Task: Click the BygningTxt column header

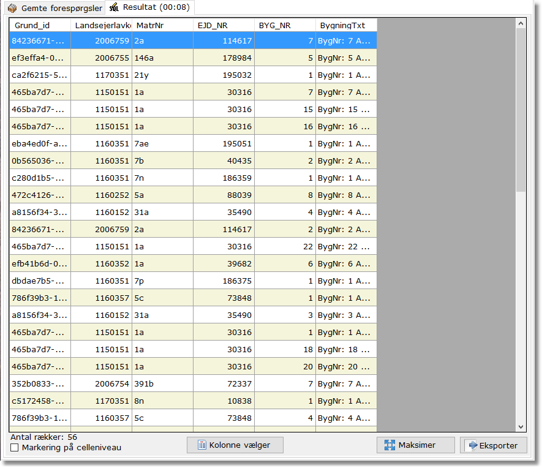Action: pyautogui.click(x=346, y=25)
